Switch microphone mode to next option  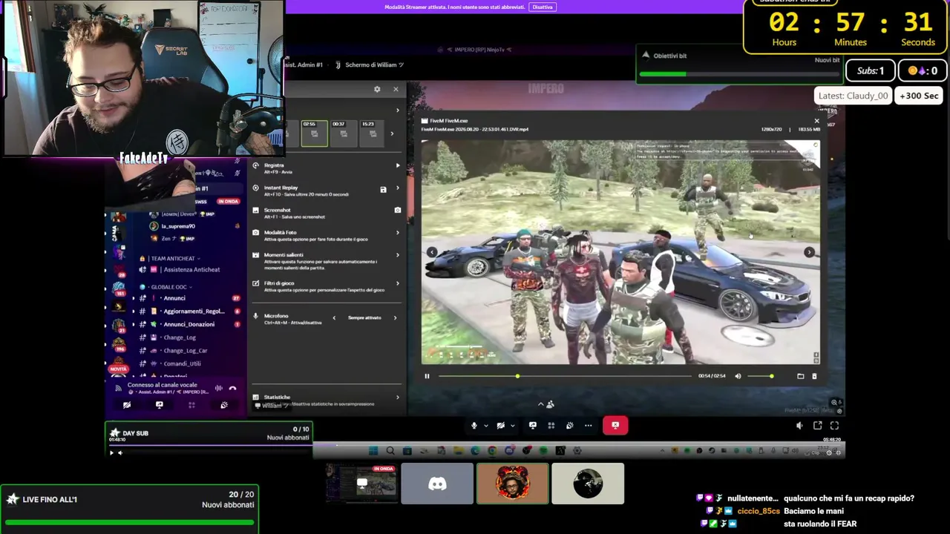[395, 318]
